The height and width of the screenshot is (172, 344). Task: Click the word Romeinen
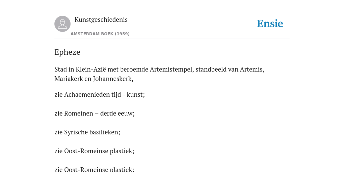pyautogui.click(x=79, y=114)
